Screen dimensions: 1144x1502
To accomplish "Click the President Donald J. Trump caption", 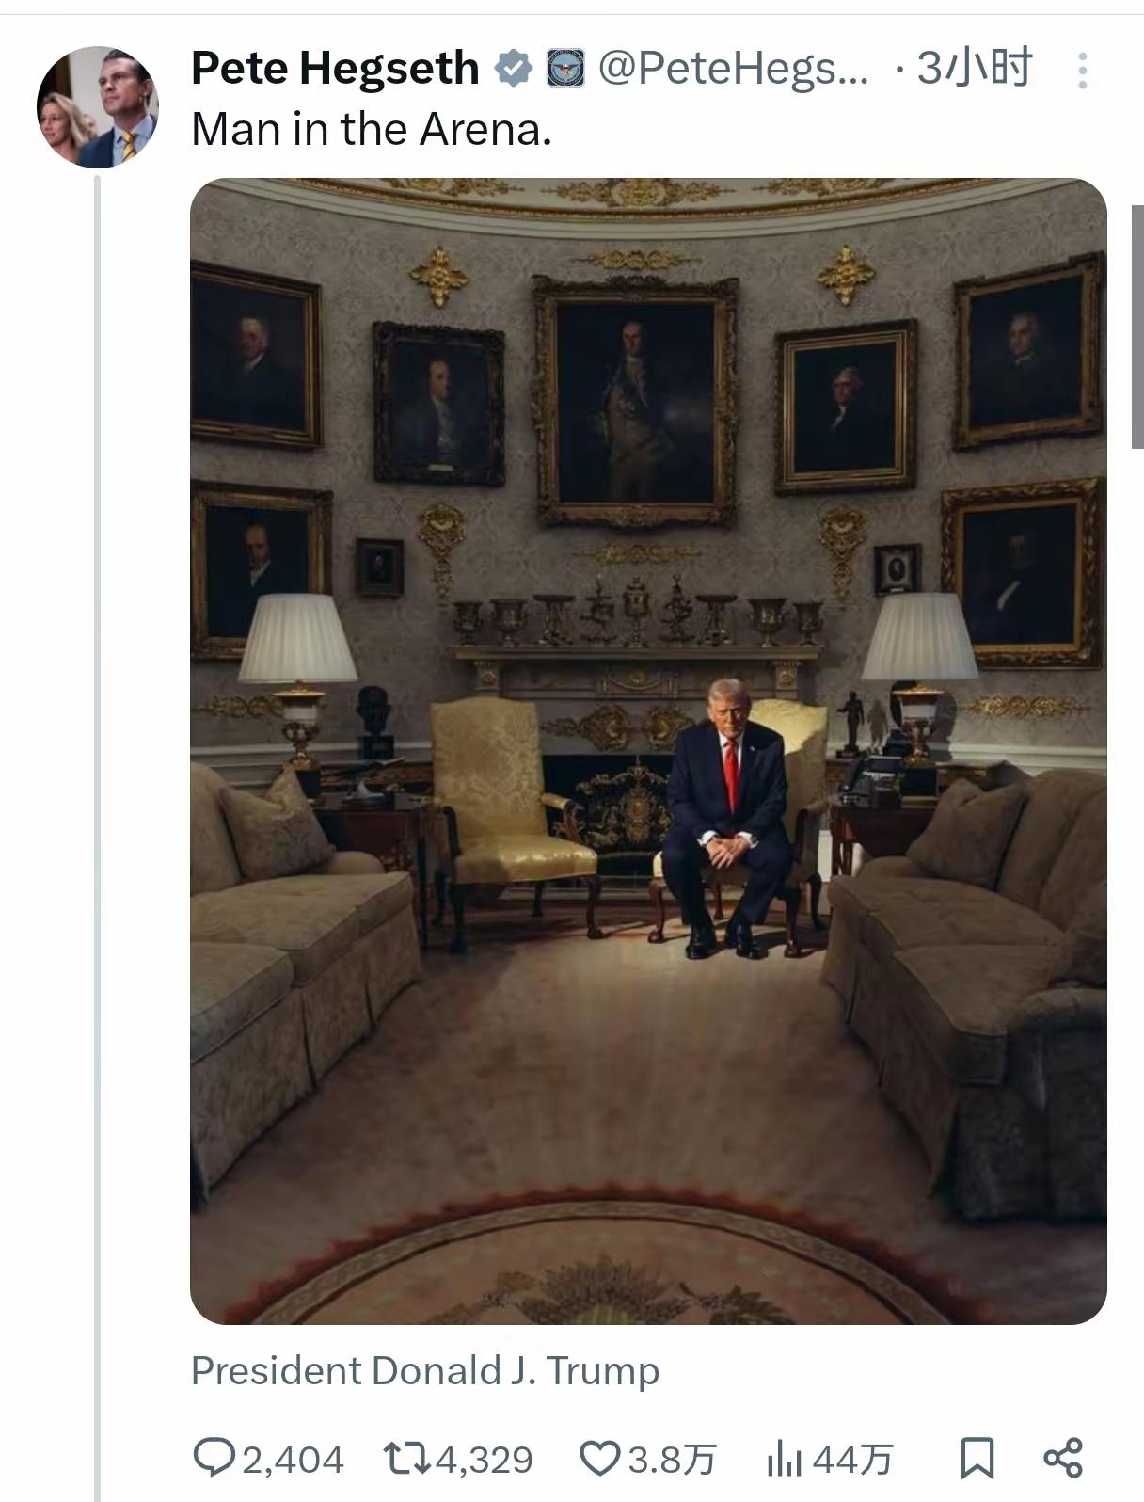I will [425, 1371].
